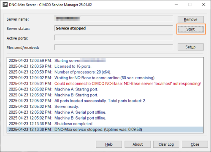Click the Server status field showing Service stopped
The width and height of the screenshot is (211, 152).
click(x=114, y=28)
